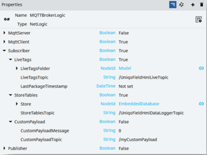The image size is (207, 155).
Task: Open the Model NodeId link
Action: [125, 68]
